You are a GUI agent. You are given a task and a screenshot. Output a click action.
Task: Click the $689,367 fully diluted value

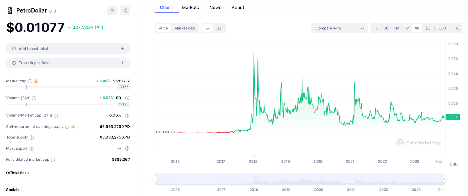(121, 160)
